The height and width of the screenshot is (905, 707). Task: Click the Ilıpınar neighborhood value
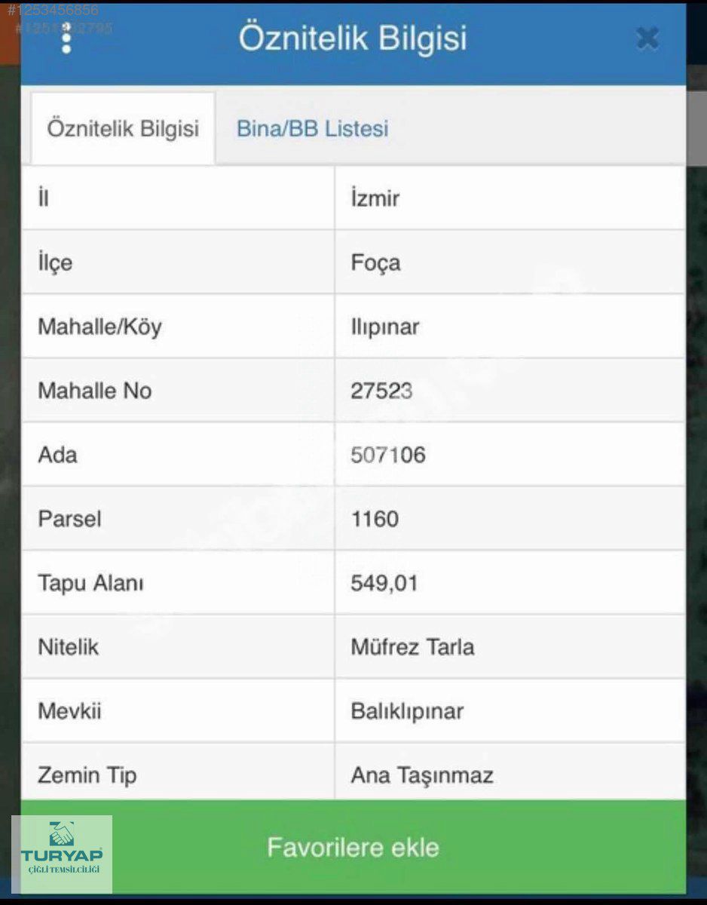click(x=384, y=327)
